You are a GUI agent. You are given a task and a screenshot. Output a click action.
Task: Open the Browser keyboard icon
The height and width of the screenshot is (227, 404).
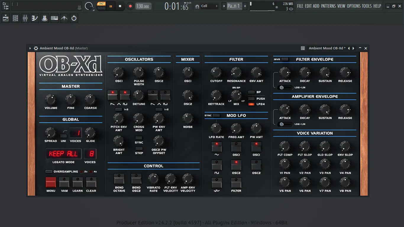coord(54,18)
